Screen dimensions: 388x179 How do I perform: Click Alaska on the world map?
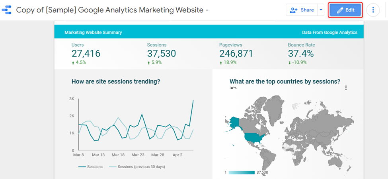point(234,123)
